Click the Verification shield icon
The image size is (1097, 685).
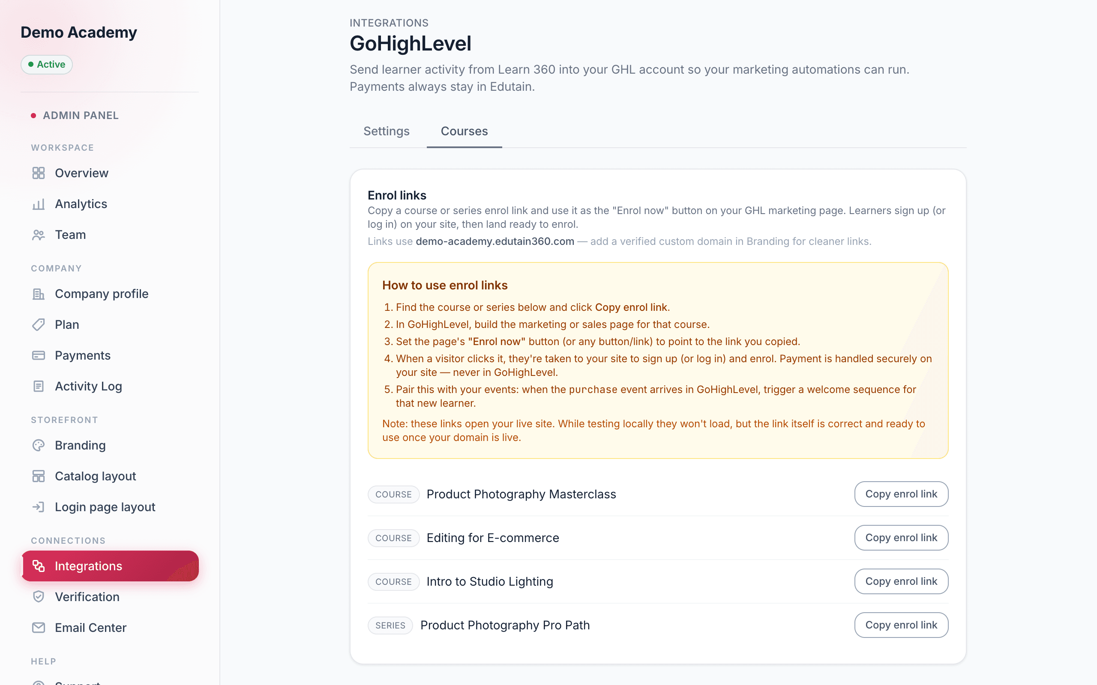tap(39, 597)
